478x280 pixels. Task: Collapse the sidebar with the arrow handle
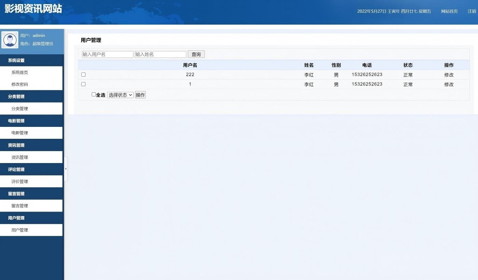click(66, 169)
